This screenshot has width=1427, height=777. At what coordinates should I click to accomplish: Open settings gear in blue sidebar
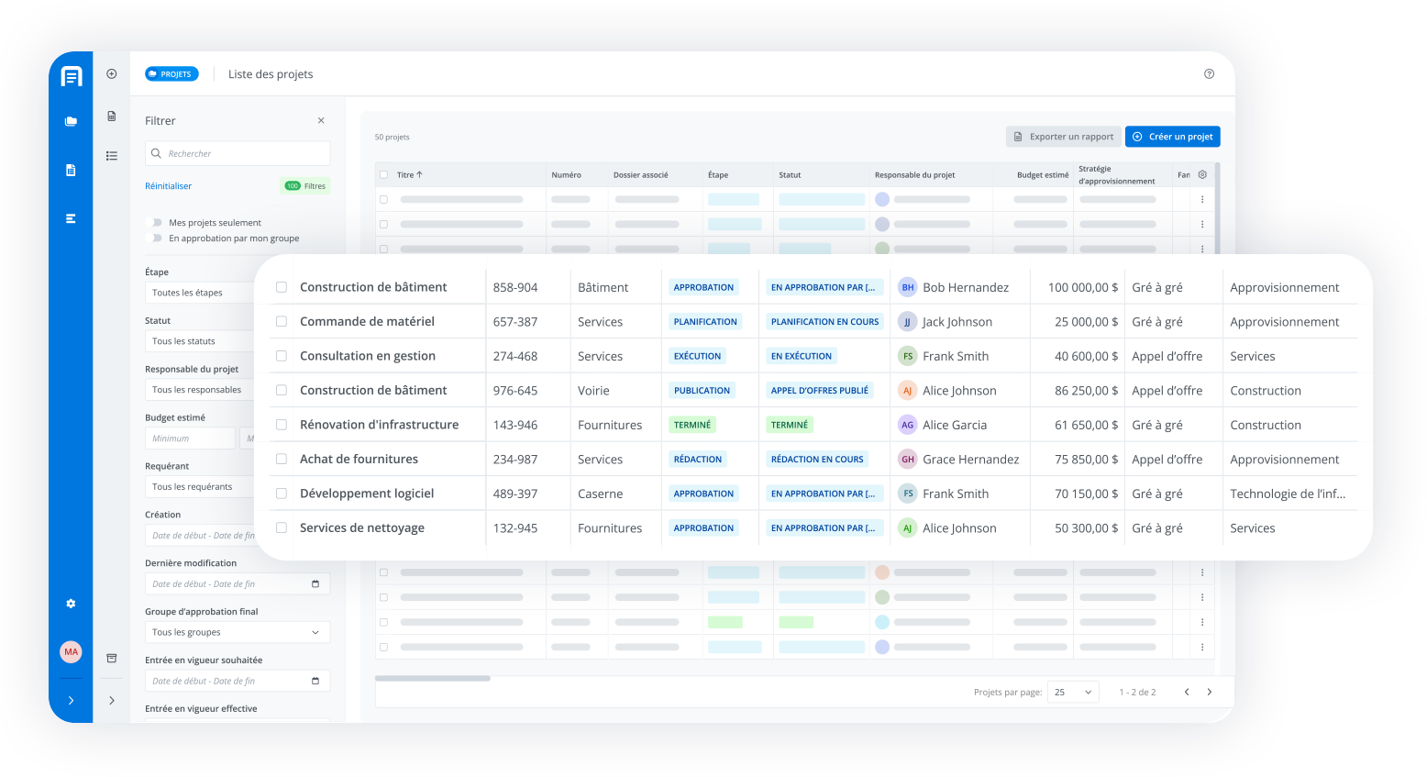pos(71,604)
